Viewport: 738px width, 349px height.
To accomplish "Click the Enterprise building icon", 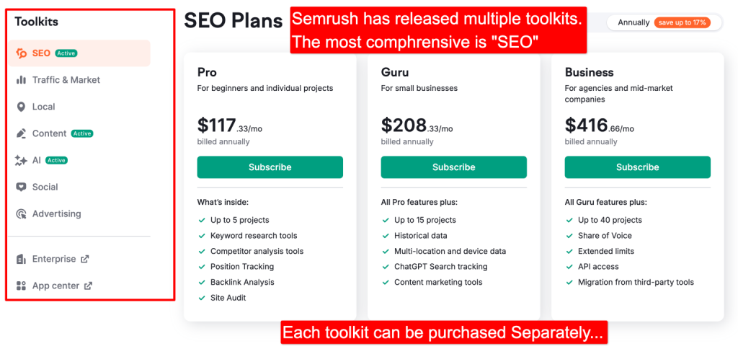I will click(22, 259).
